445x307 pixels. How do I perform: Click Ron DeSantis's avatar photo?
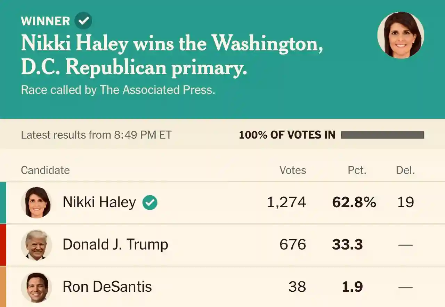[x=36, y=287]
